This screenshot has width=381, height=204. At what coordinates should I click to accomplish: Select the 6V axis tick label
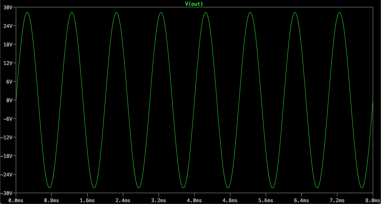(9, 81)
